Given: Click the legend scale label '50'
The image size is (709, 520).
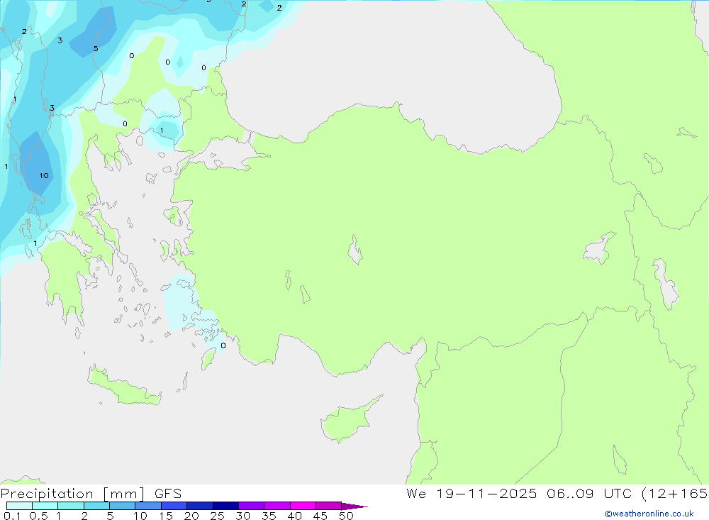Looking at the screenshot, I should (346, 516).
